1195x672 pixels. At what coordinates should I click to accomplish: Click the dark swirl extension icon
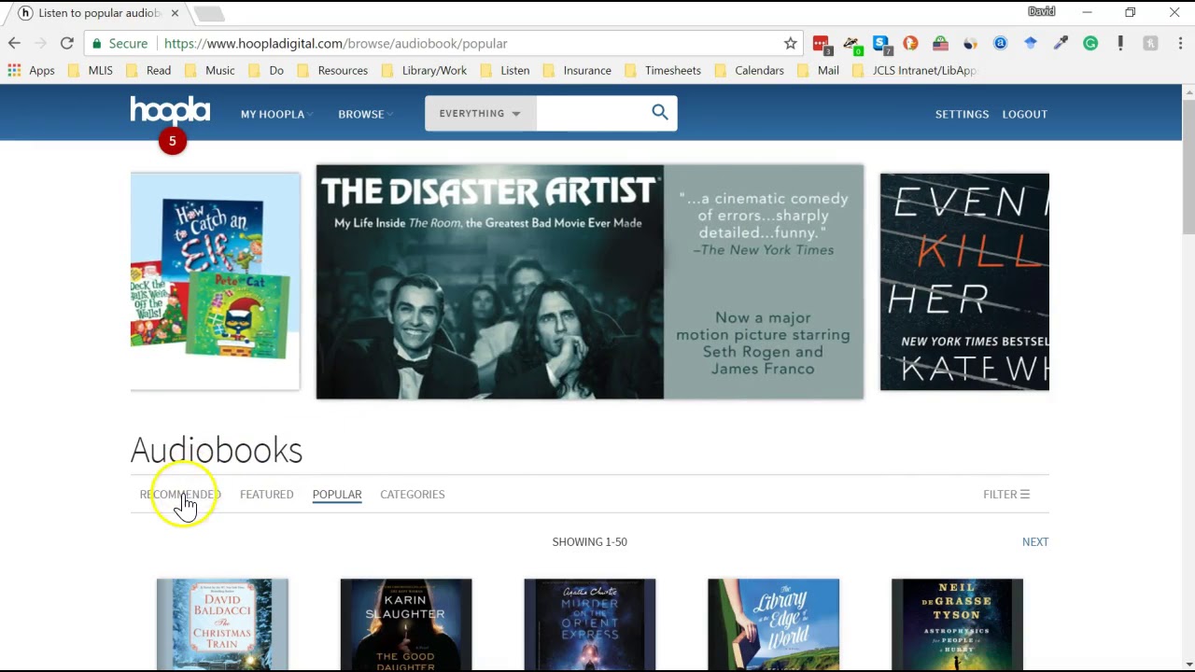[x=970, y=43]
